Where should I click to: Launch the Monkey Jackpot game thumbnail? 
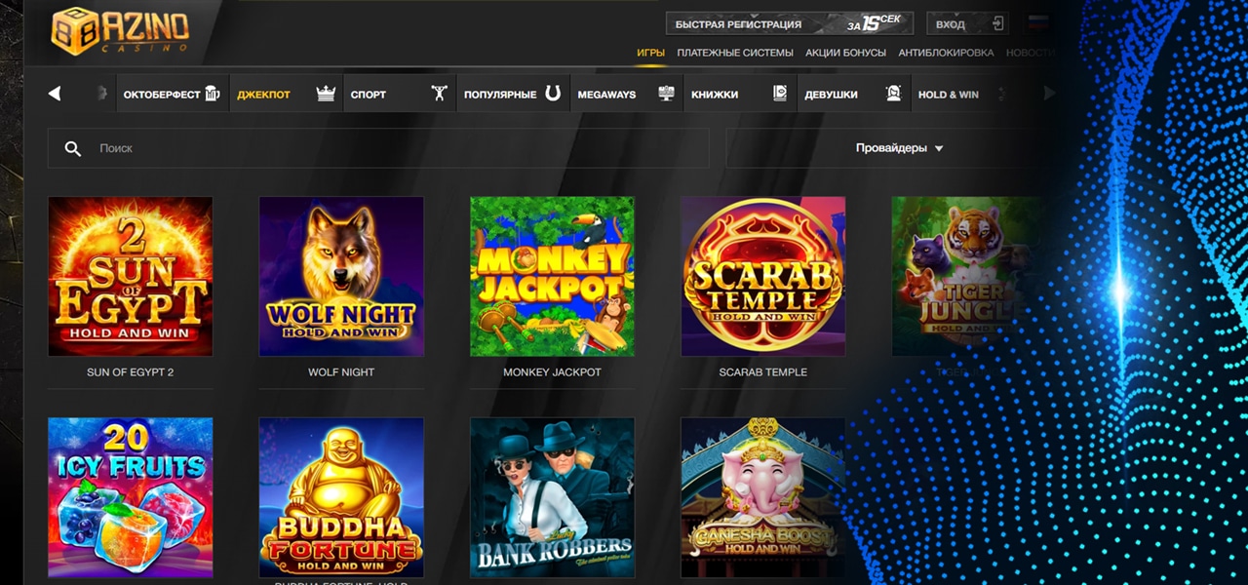[552, 276]
